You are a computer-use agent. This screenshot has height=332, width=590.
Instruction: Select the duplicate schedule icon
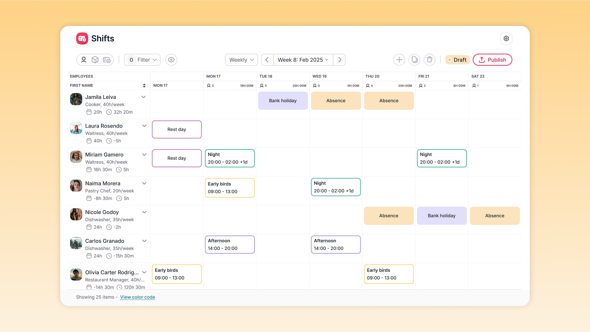click(x=414, y=60)
